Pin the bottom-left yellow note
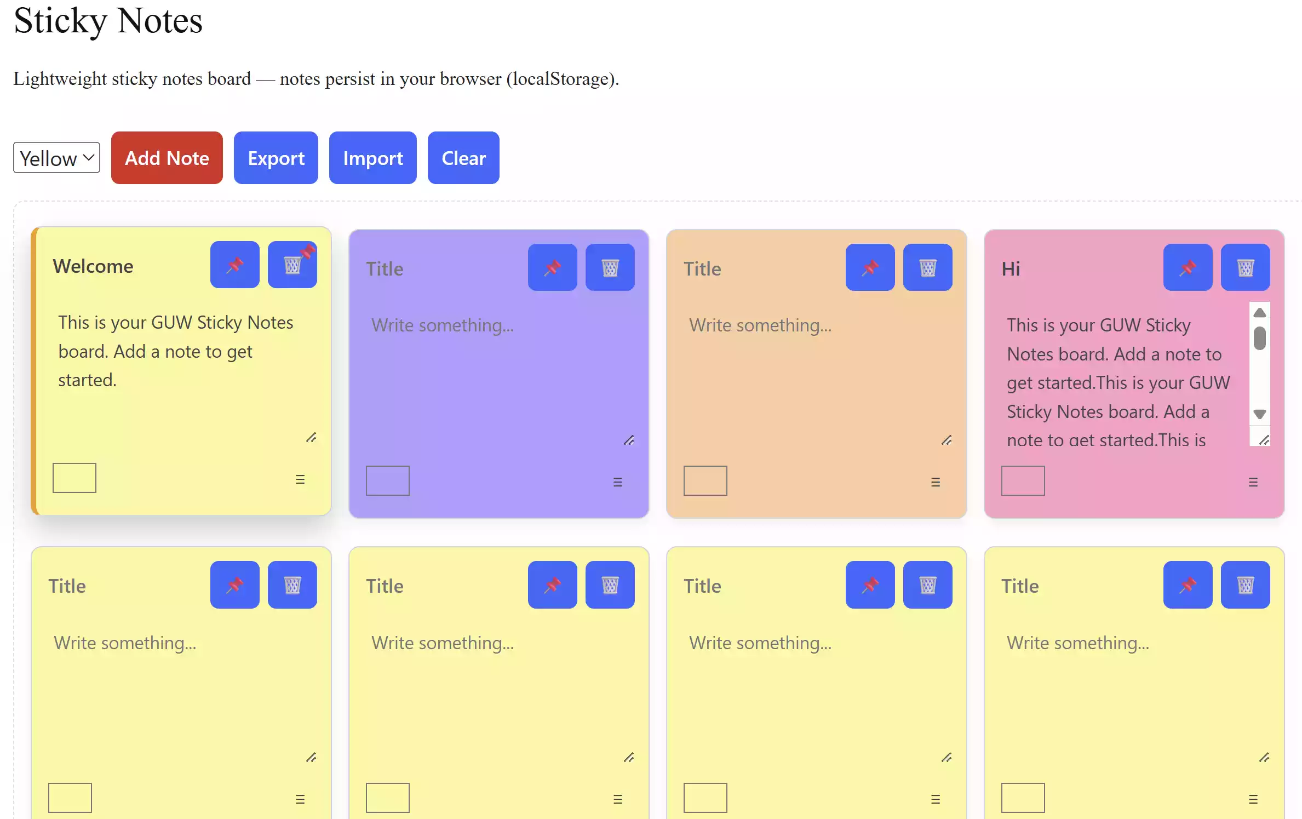 234,585
